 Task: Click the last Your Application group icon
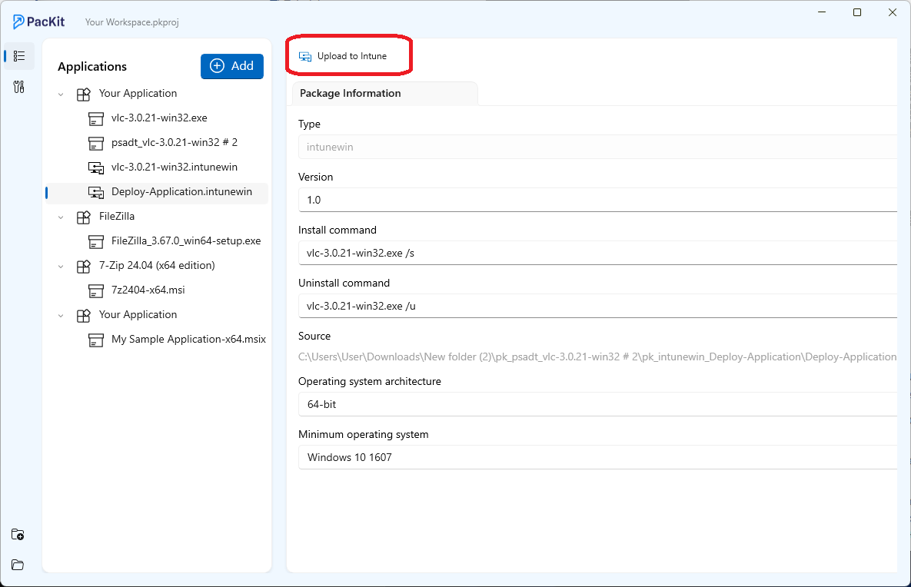(84, 315)
